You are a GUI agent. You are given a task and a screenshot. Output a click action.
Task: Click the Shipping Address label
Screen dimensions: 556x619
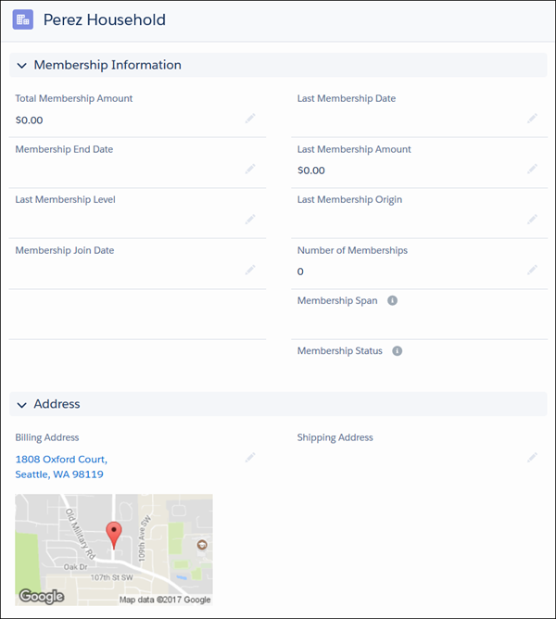[x=335, y=437]
